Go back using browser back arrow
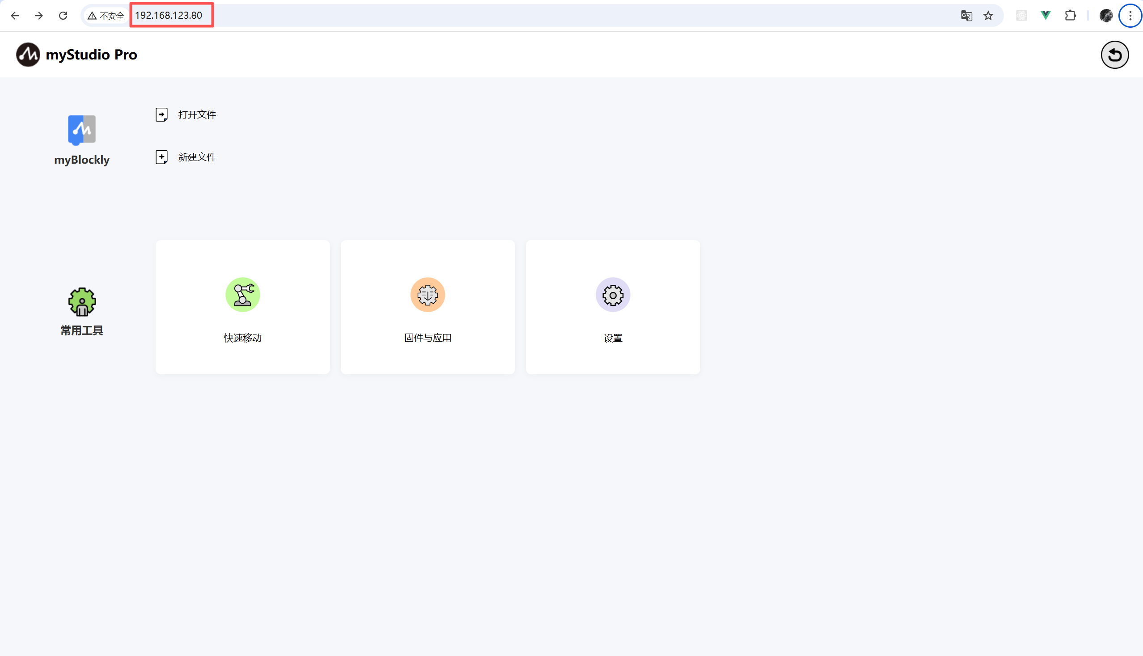 15,16
